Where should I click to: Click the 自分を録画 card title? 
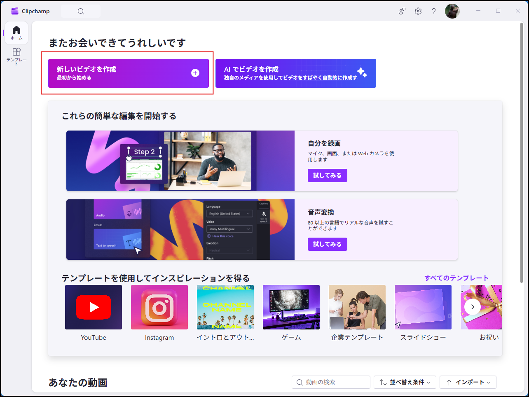pyautogui.click(x=324, y=143)
